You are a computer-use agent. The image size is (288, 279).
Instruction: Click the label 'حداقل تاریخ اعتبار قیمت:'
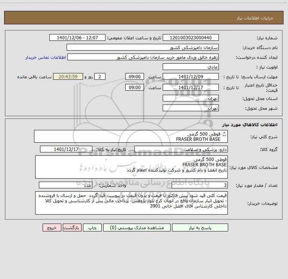click(261, 88)
